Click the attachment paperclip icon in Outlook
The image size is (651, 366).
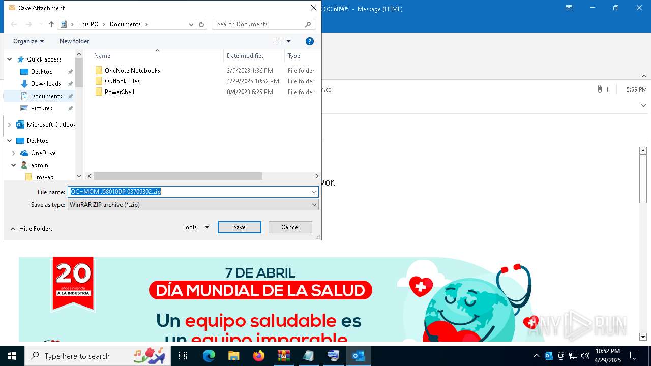click(x=600, y=89)
